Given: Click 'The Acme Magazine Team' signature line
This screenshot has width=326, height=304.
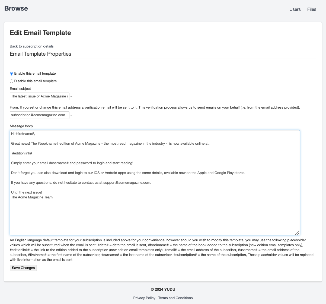Looking at the screenshot, I should (x=32, y=197).
